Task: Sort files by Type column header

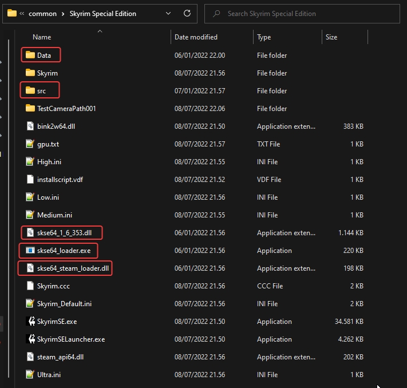Action: pyautogui.click(x=264, y=37)
